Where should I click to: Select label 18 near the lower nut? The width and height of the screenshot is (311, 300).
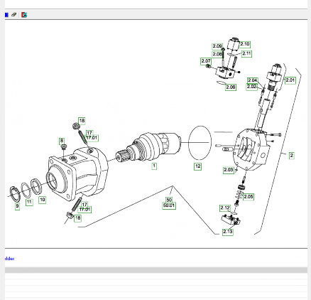coord(77,218)
